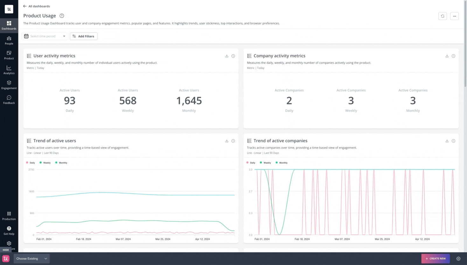Open Get Help from the sidebar
Viewport: 467px width, 265px height.
[x=9, y=230]
